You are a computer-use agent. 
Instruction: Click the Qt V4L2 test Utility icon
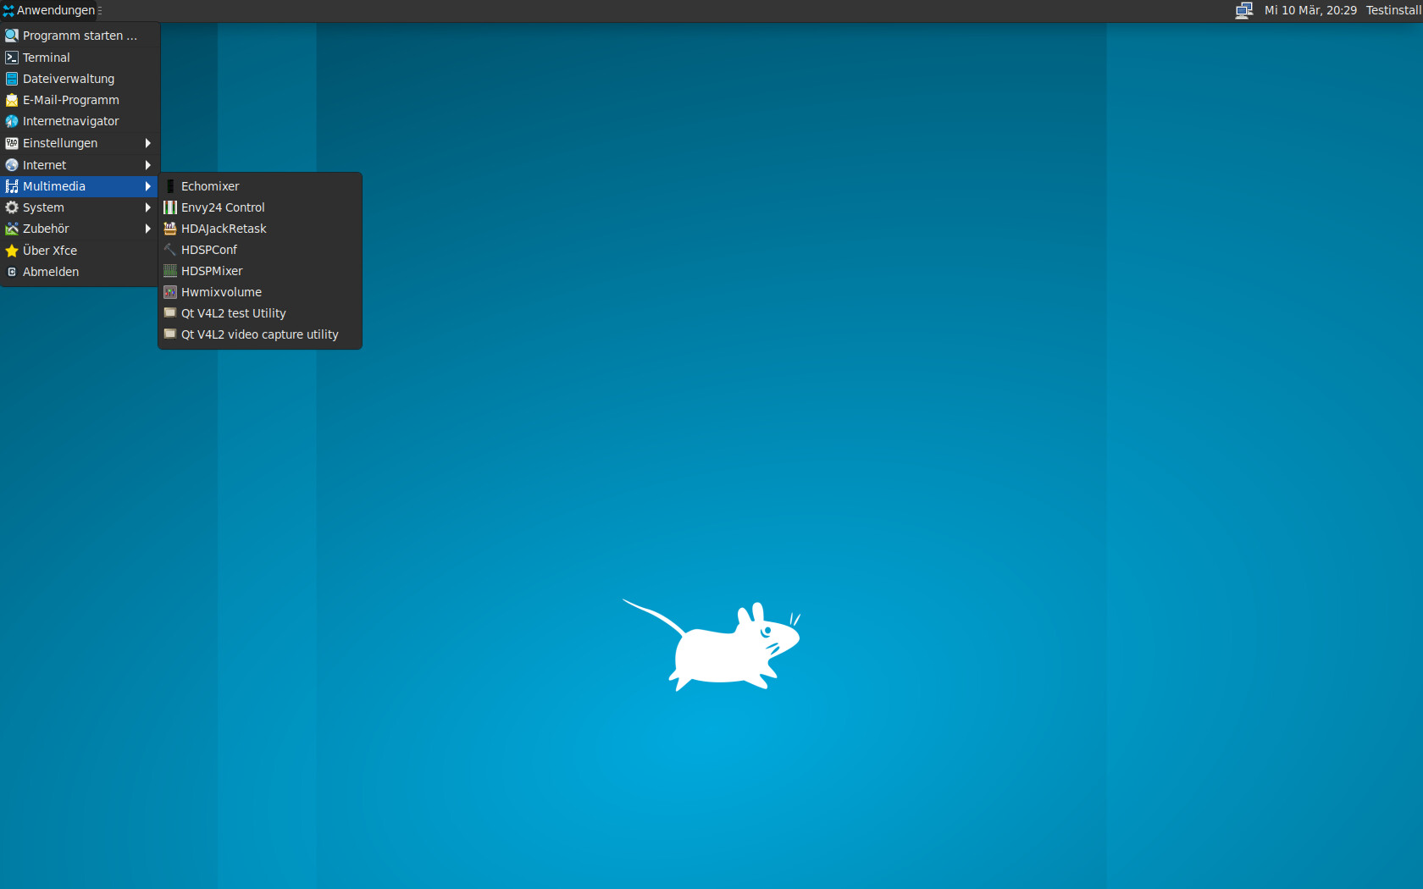(x=170, y=313)
